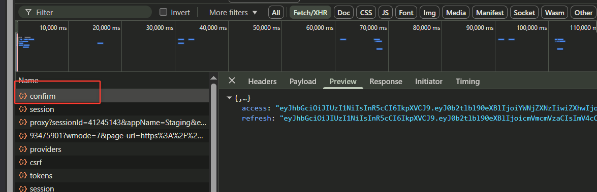Screen dimensions: 597x192
Task: Collapse the JSON root object triangle
Action: (x=229, y=98)
